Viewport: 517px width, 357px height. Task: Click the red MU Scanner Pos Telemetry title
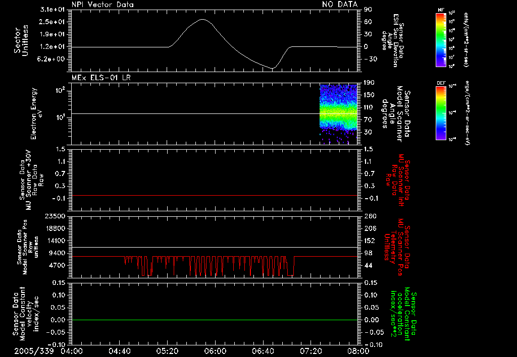[397, 247]
